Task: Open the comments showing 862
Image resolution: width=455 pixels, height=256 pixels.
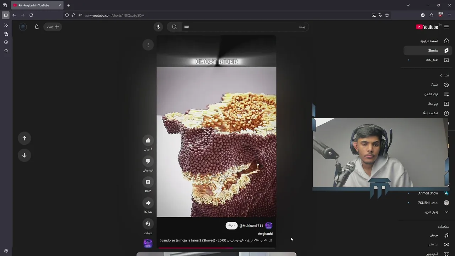Action: 148,182
